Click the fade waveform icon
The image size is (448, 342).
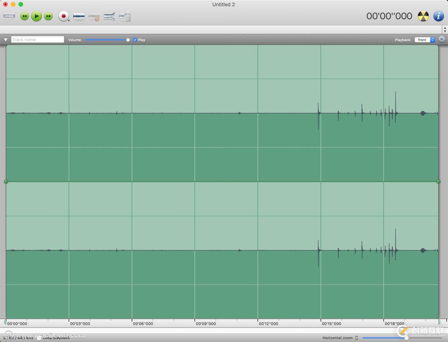109,16
